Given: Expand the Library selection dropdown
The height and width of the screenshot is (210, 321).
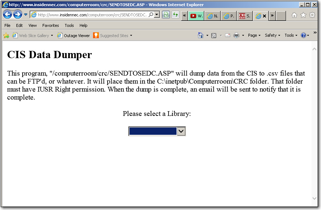Looking at the screenshot, I should coord(181,131).
